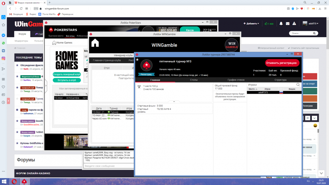Toggle the VPN badge in address bar
Image resolution: width=329 pixels, height=185 pixels.
point(36,9)
